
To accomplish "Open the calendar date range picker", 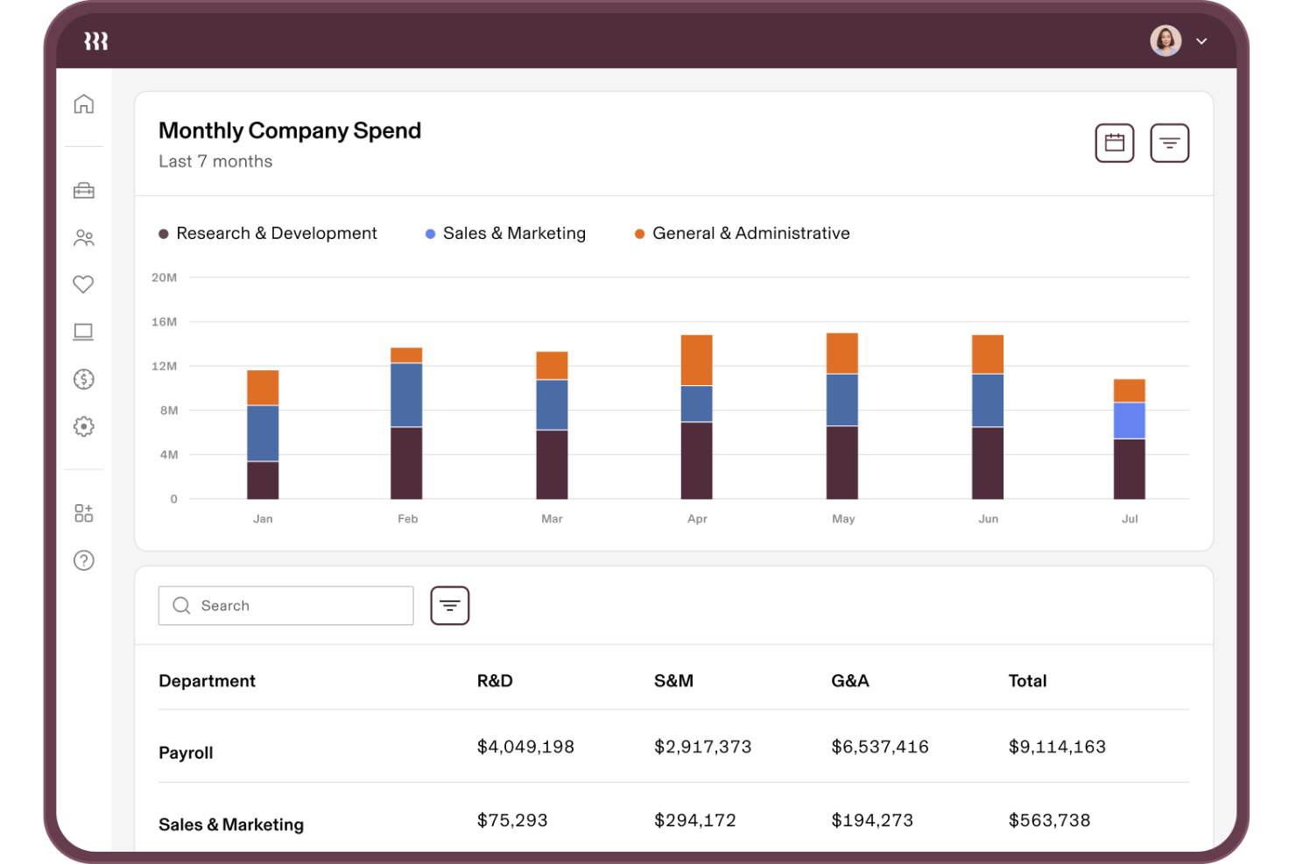I will click(1114, 143).
